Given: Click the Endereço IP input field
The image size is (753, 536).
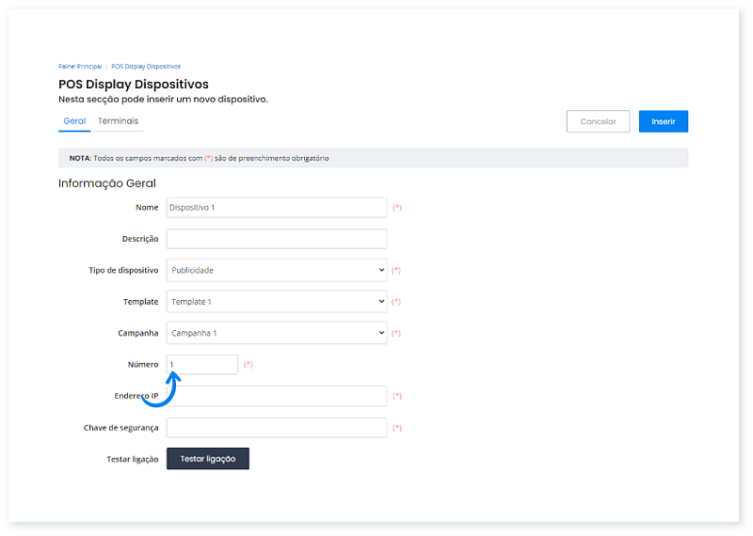Looking at the screenshot, I should (x=277, y=396).
